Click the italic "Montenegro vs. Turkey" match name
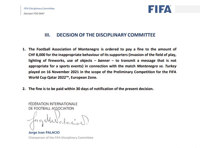 157,67
